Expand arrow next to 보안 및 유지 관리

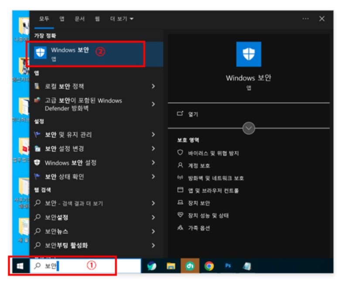153,134
